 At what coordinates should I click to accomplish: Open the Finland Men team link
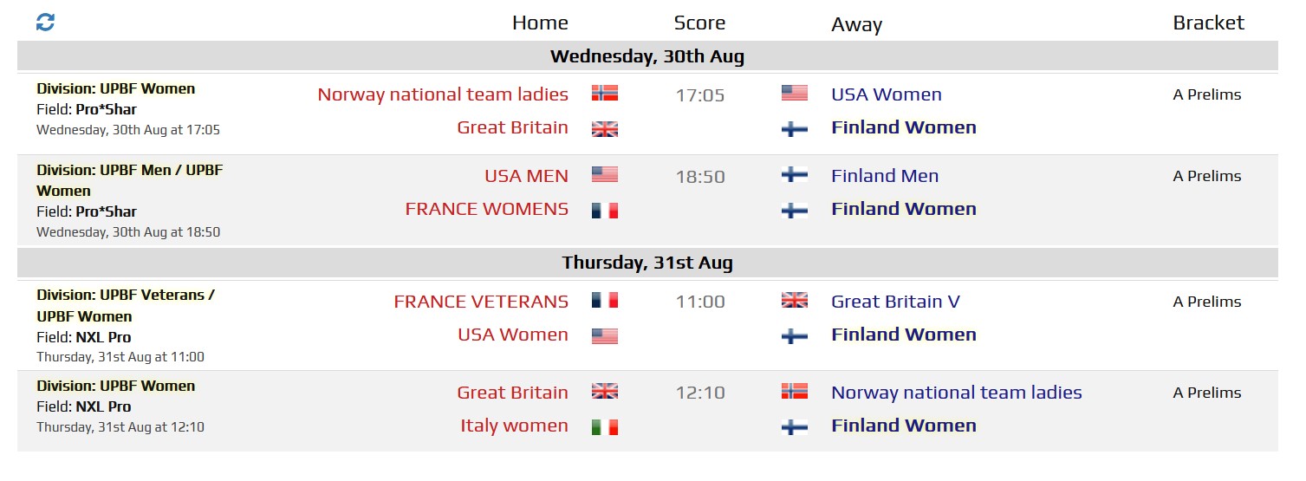coord(885,176)
